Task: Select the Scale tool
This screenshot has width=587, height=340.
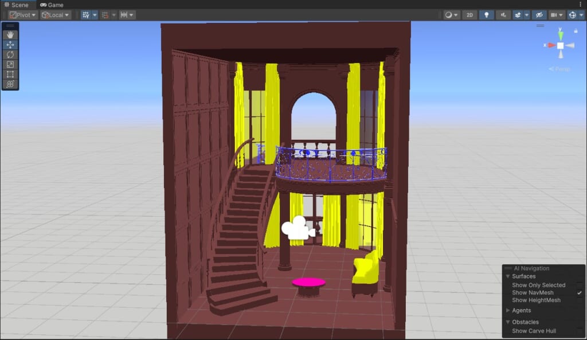Action: pyautogui.click(x=10, y=64)
